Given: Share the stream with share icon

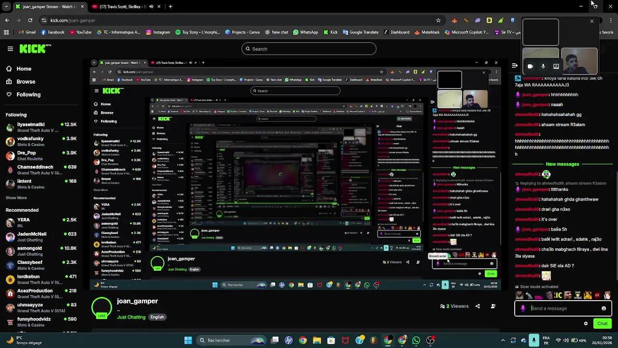Looking at the screenshot, I should coord(478,306).
